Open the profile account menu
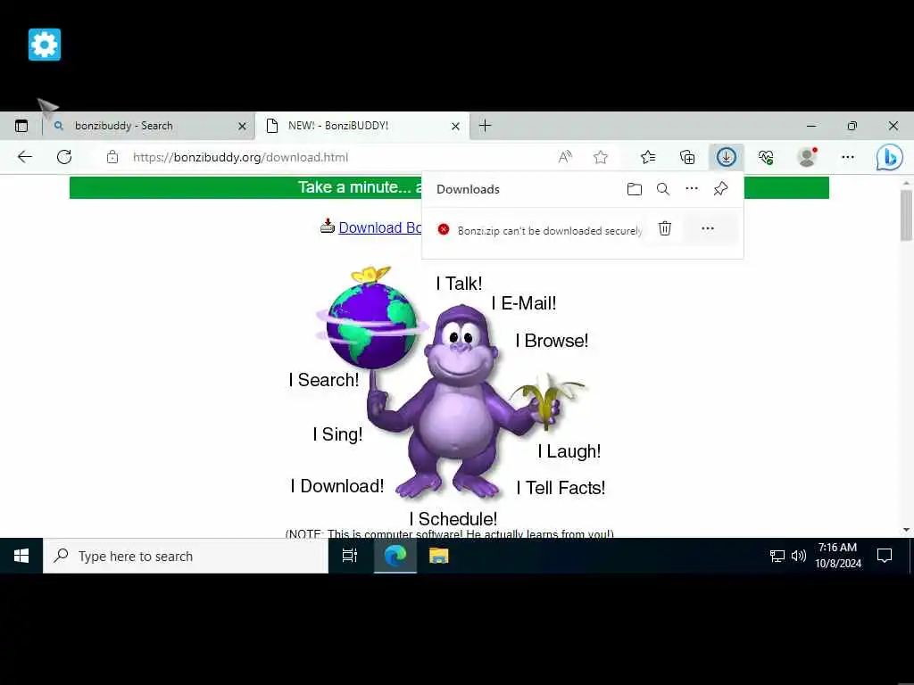Image resolution: width=914 pixels, height=685 pixels. coord(807,157)
